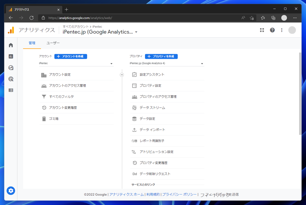
Task: Open browser Settings and more ellipsis
Action: (295, 18)
